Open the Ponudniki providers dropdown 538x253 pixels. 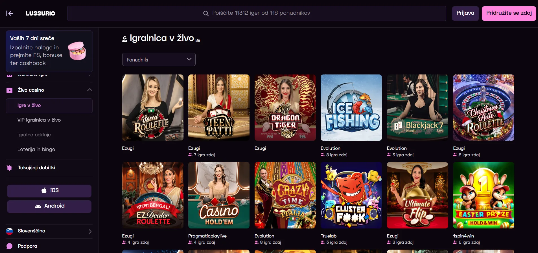[x=159, y=60]
